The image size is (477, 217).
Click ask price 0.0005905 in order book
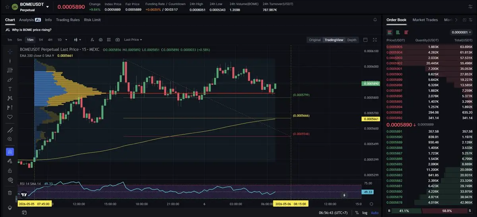coord(394,47)
